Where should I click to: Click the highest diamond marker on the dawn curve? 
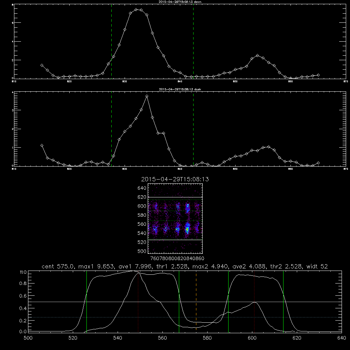(x=136, y=9)
